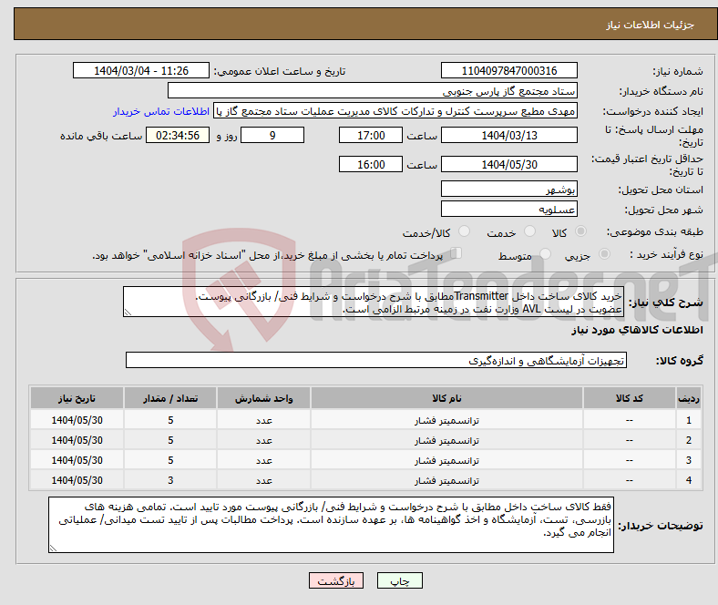718x605 pixels.
Task: Click the اطلاعات کالاهای مورد نیاز section heading
Action: pos(637,330)
